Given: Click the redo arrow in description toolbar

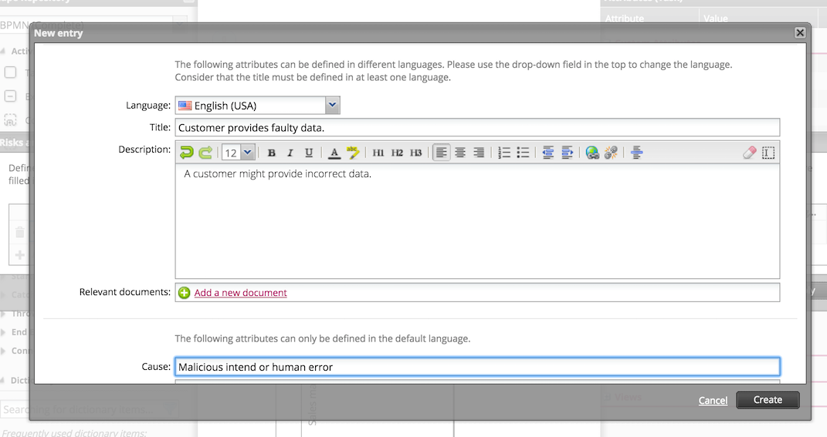Looking at the screenshot, I should click(x=205, y=153).
